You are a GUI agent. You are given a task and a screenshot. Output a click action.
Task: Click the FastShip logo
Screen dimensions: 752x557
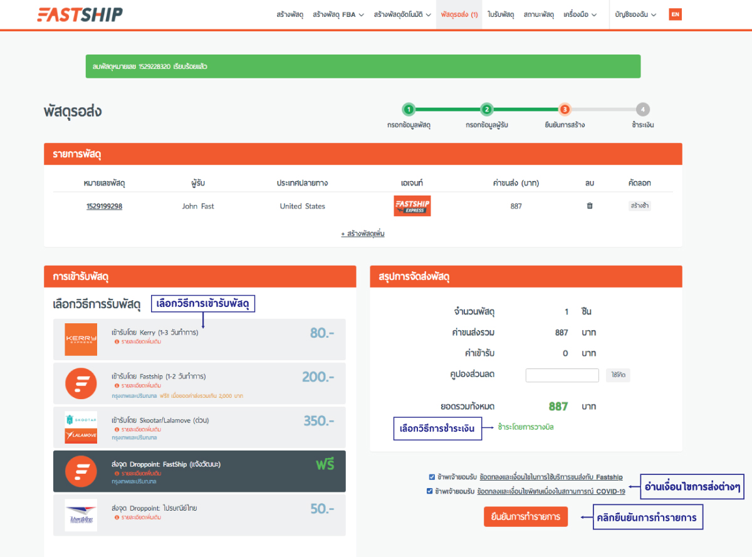[80, 14]
